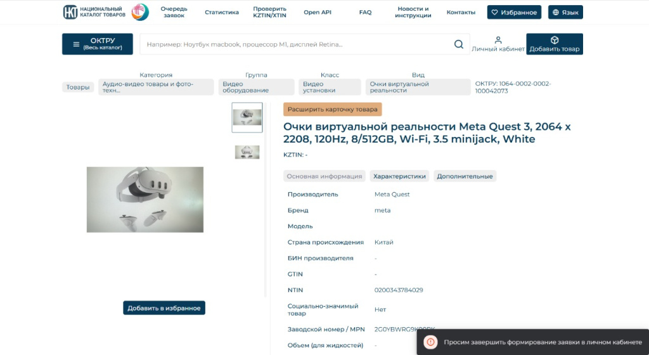Go to Проверить KZTIN/XTIN
The height and width of the screenshot is (355, 649).
coord(269,12)
